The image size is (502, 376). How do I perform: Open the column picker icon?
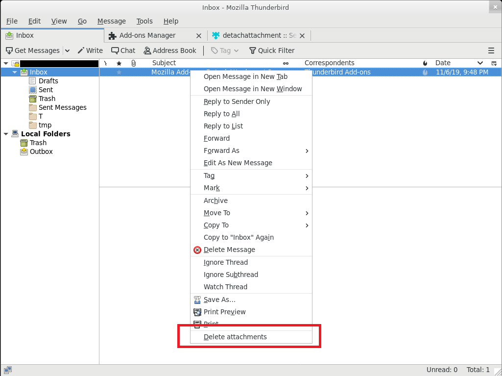click(494, 63)
